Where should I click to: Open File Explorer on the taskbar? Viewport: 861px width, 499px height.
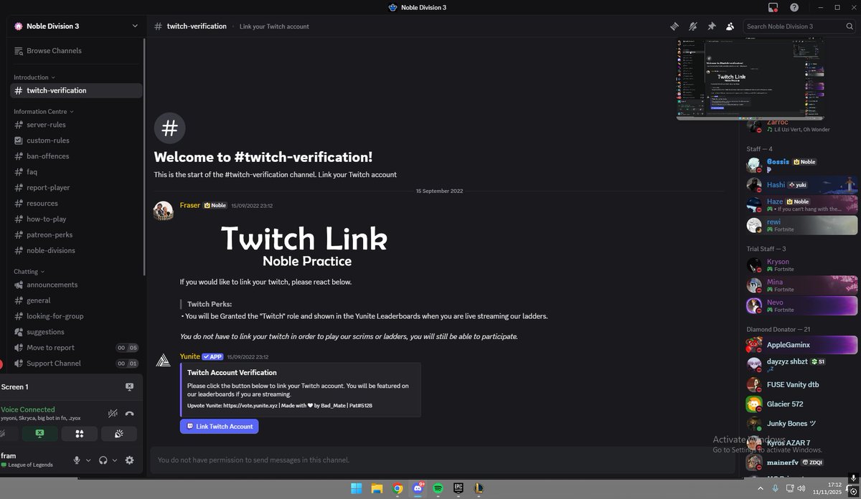377,488
